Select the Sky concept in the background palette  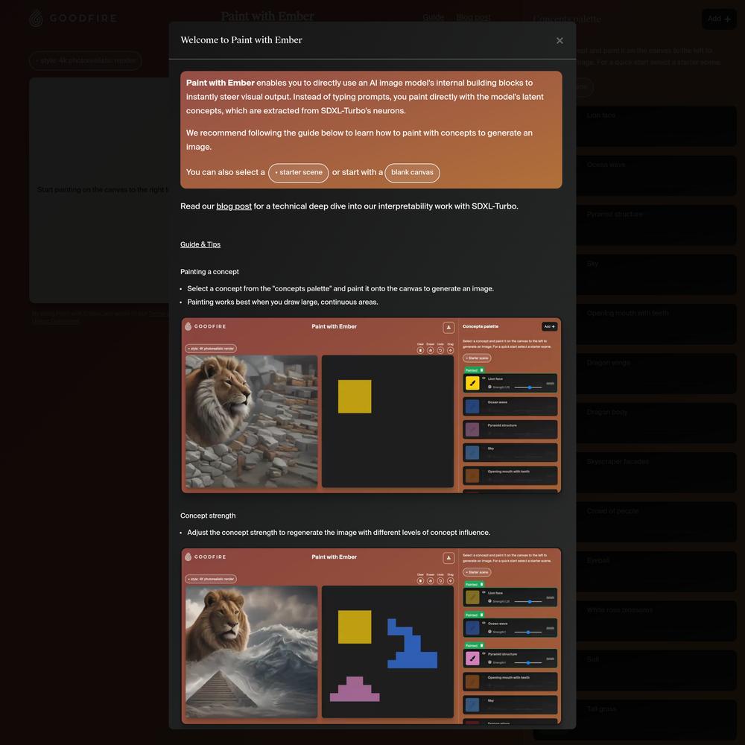click(x=656, y=274)
